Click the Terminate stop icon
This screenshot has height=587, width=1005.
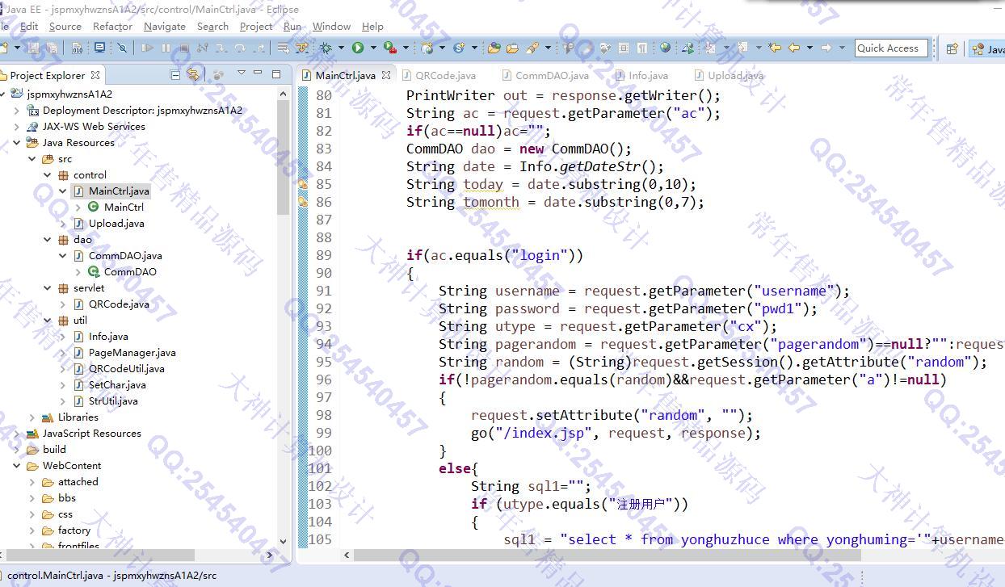click(184, 48)
